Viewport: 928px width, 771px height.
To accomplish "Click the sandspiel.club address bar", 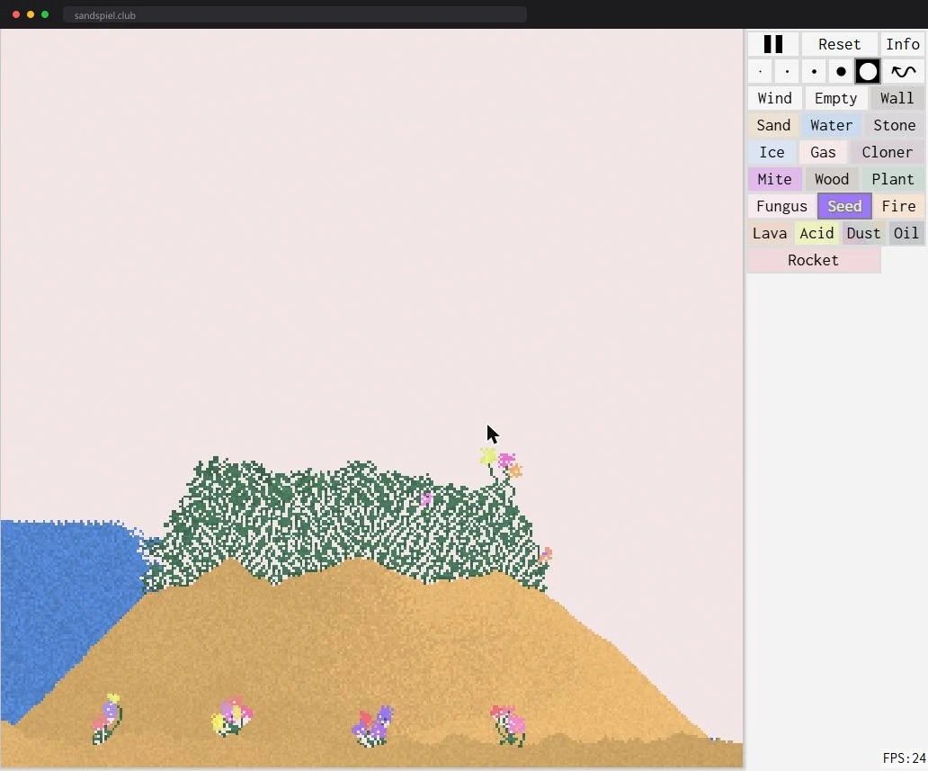I will click(x=295, y=14).
